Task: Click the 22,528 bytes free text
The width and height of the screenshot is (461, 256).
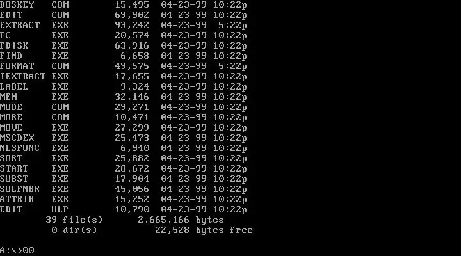Action: tap(204, 230)
